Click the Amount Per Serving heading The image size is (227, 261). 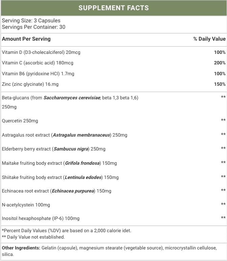26,39
